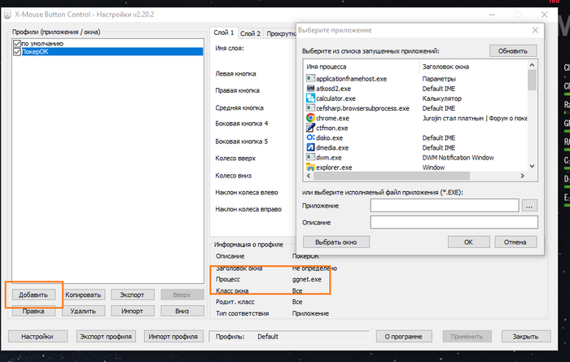Confirm with the OK button
The height and width of the screenshot is (362, 570).
pos(468,242)
